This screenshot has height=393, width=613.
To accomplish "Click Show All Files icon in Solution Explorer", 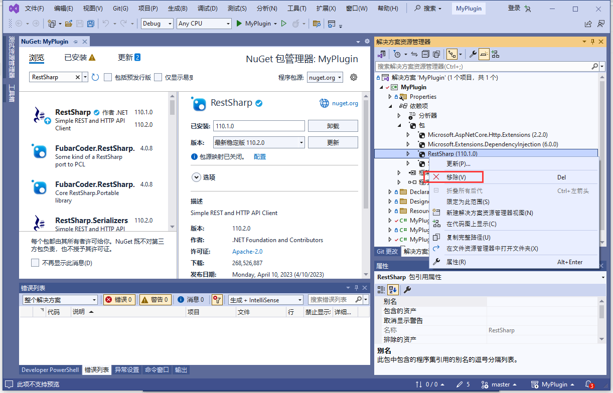I will point(436,54).
